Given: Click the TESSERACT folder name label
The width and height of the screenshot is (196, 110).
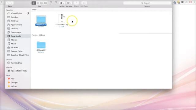Looking at the screenshot, I should point(41,25).
